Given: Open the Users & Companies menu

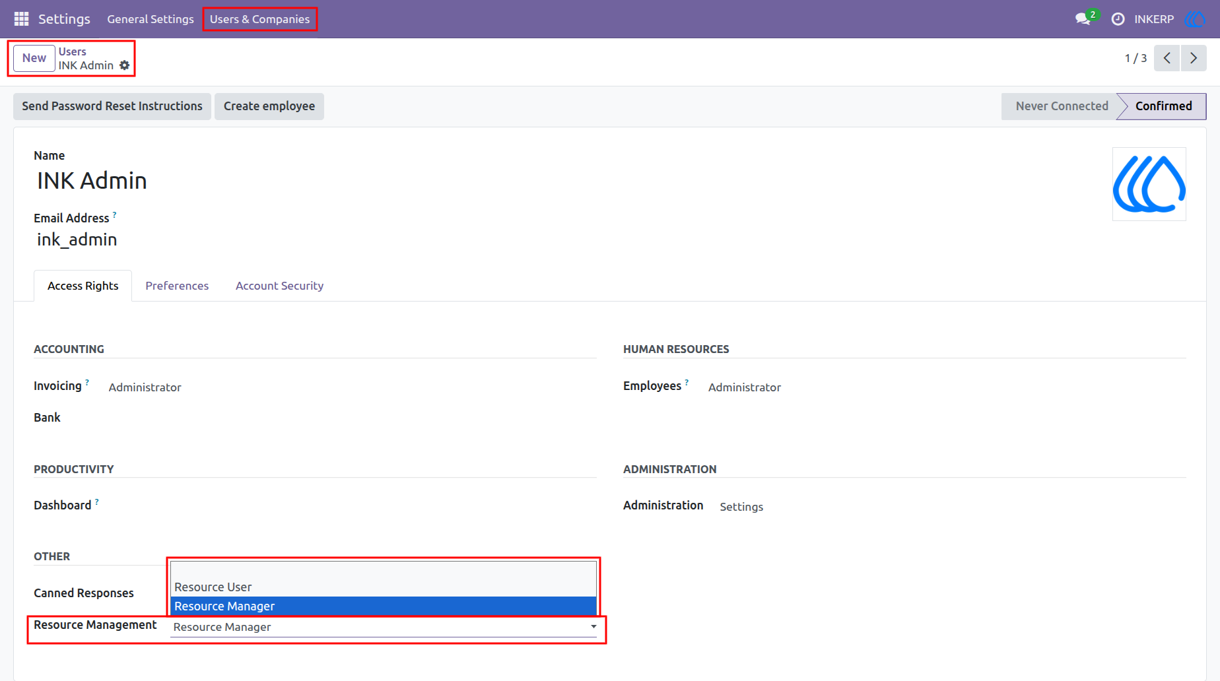Looking at the screenshot, I should [x=259, y=19].
